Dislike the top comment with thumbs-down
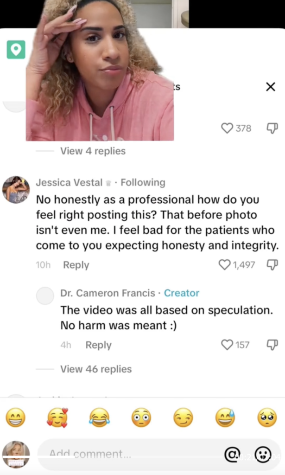Image resolution: width=285 pixels, height=475 pixels. click(x=272, y=128)
